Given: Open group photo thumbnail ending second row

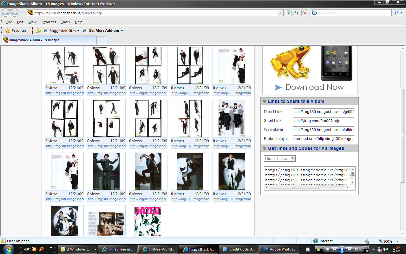Looking at the screenshot, I should point(232,118).
